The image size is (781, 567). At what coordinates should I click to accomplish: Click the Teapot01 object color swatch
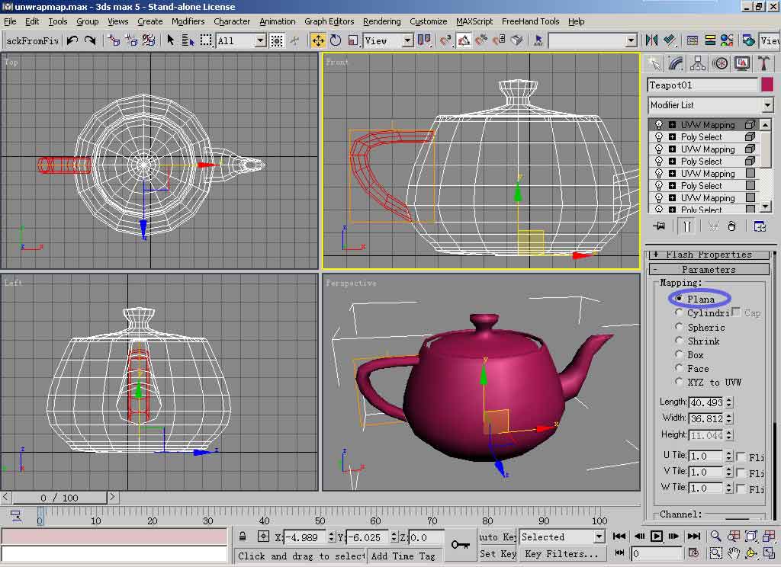click(x=767, y=85)
